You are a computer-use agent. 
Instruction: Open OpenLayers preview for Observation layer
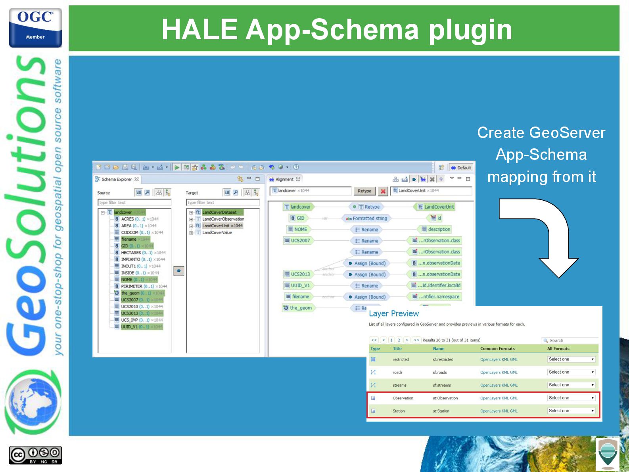point(490,398)
